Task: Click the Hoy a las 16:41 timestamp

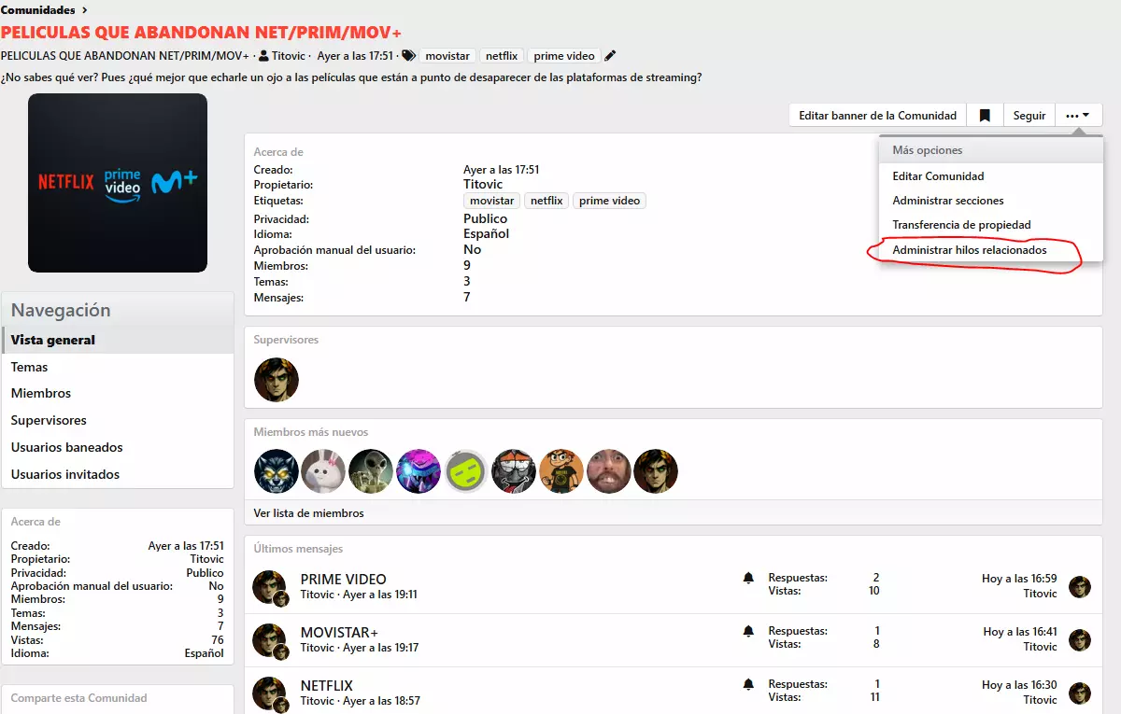Action: [x=1020, y=632]
